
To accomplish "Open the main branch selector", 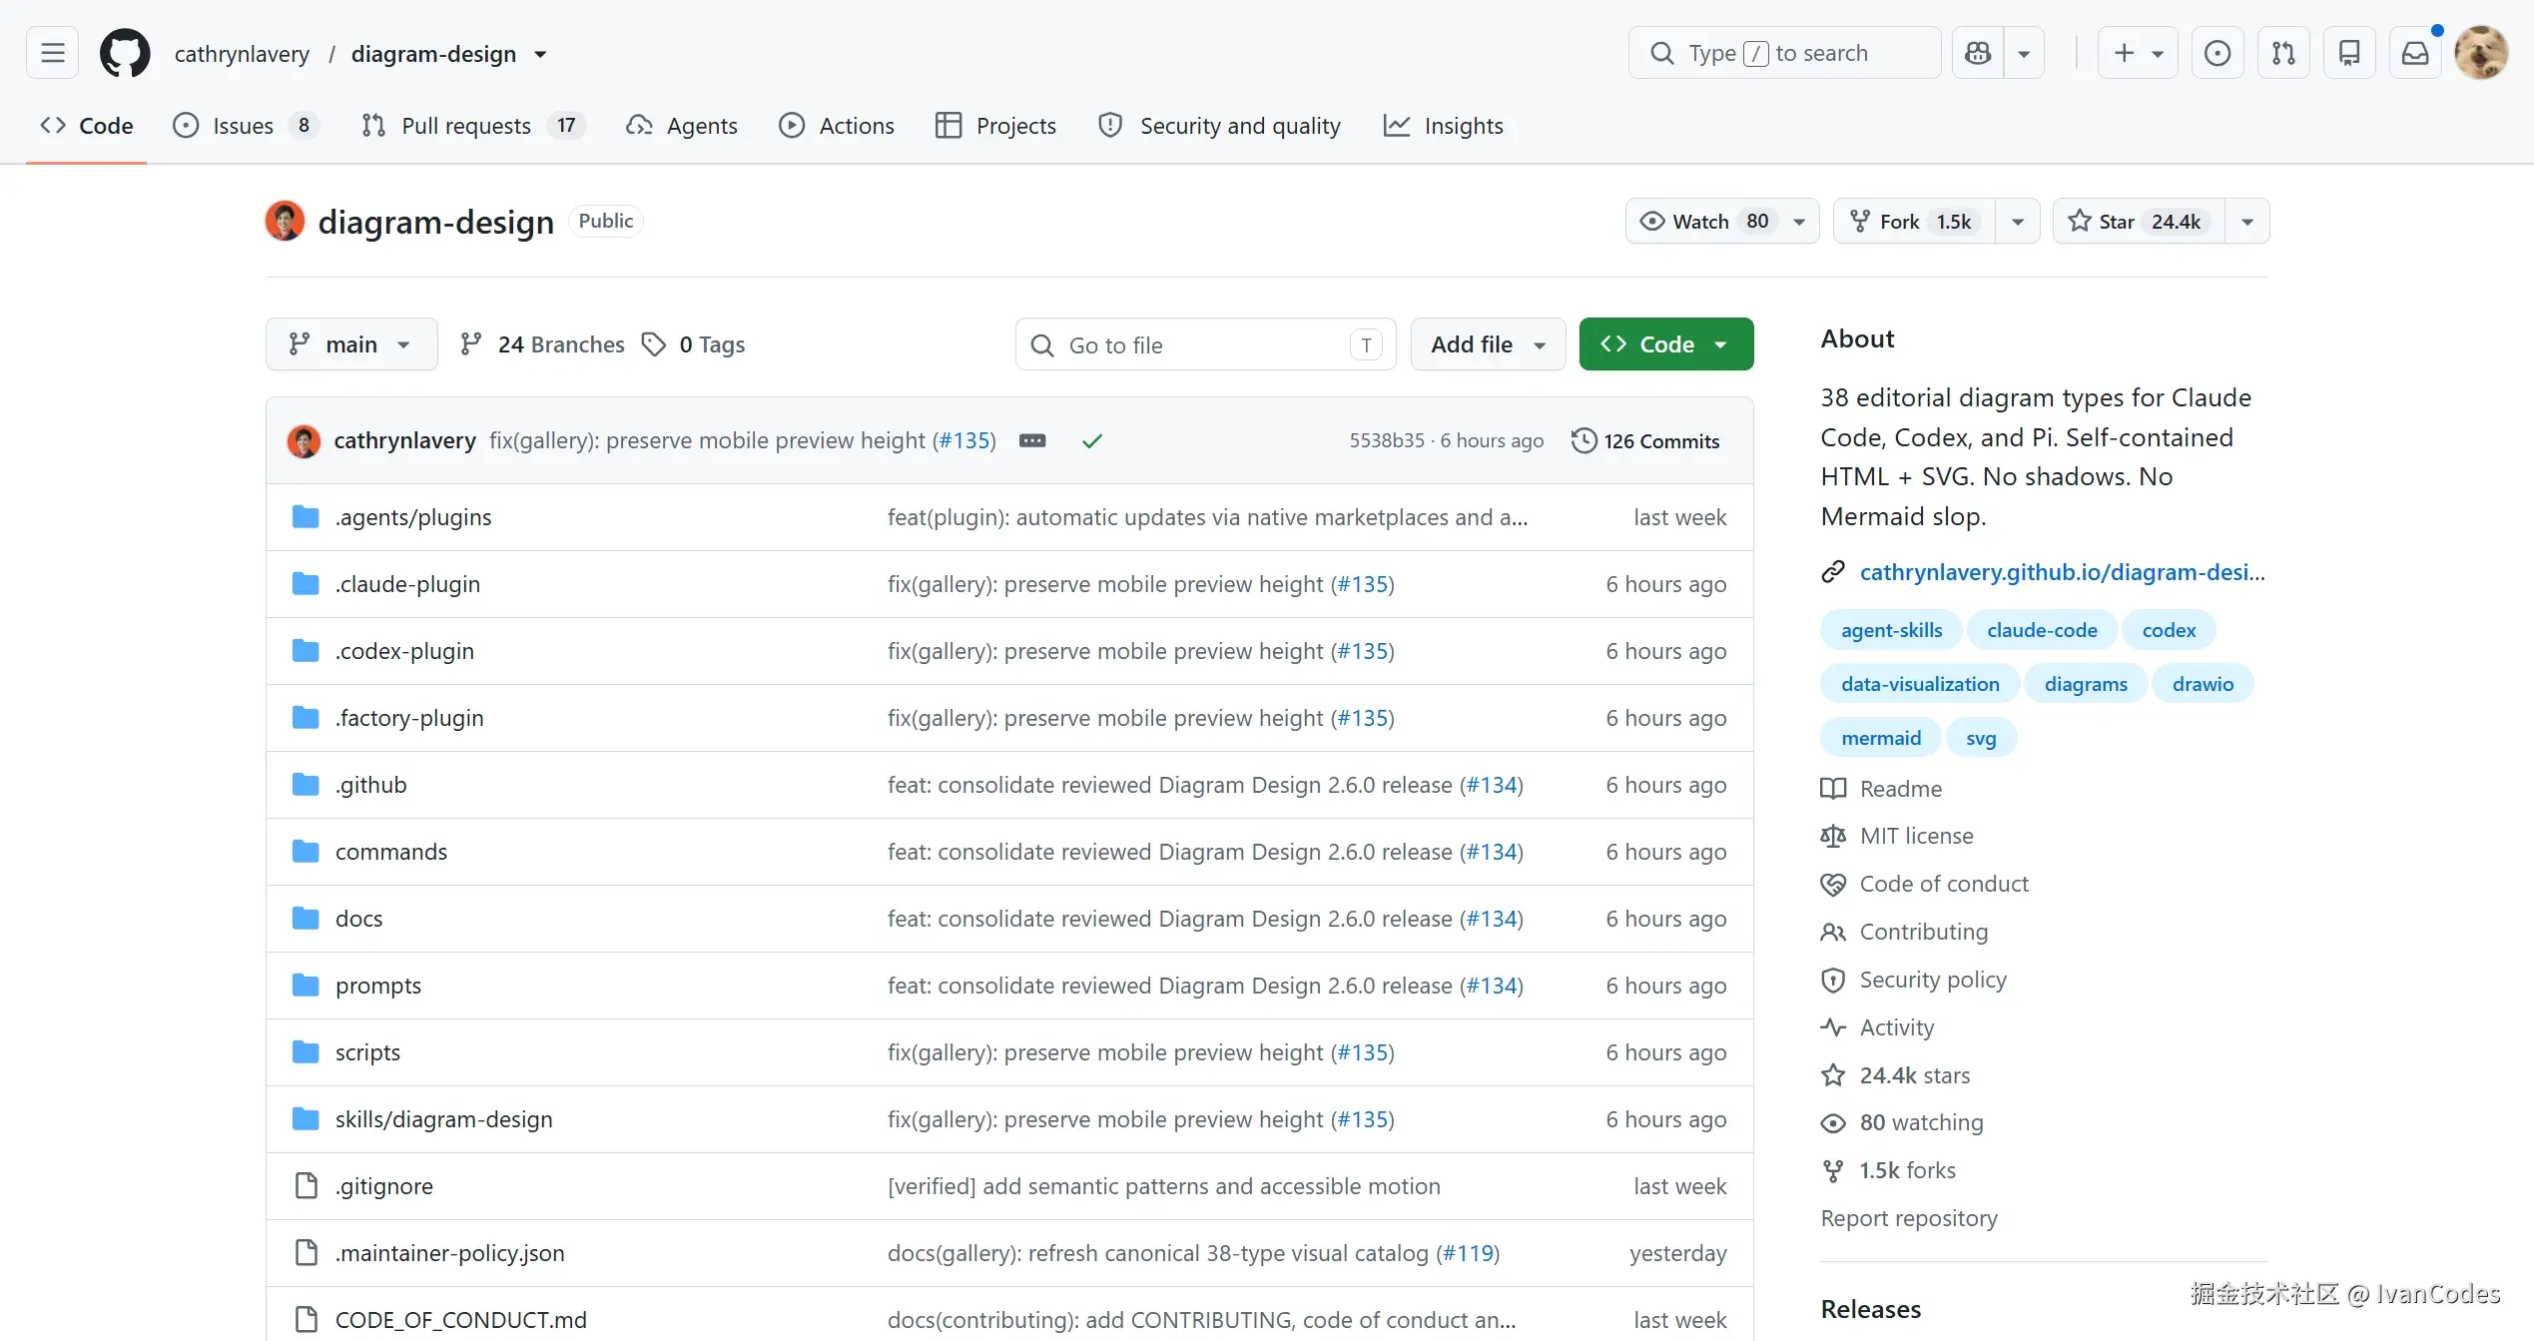I will pos(351,344).
